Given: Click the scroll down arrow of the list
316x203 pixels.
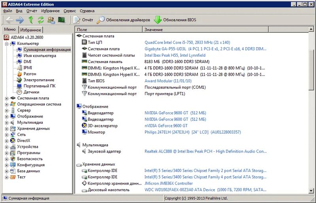Looking at the screenshot, I should coord(311,191).
